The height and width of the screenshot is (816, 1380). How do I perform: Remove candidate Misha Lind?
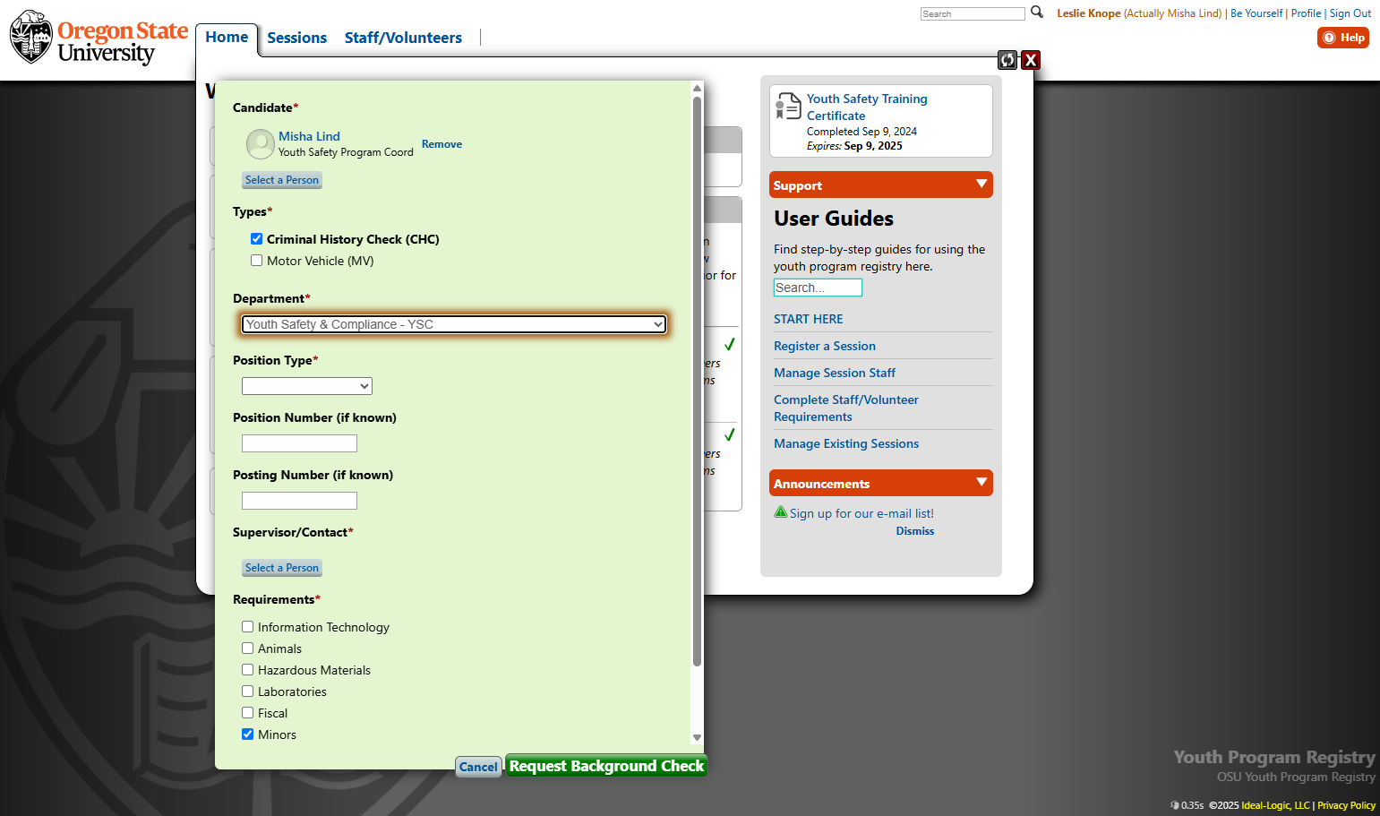pos(441,144)
